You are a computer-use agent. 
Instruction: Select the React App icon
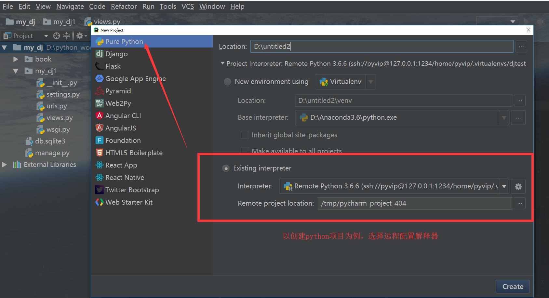point(99,165)
